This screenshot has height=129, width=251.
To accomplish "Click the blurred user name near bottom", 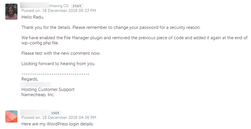I will 34,113.
